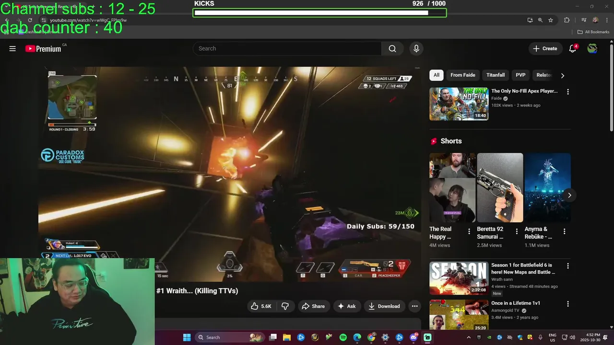614x345 pixels.
Task: Open Discord from the taskbar
Action: coord(413,337)
